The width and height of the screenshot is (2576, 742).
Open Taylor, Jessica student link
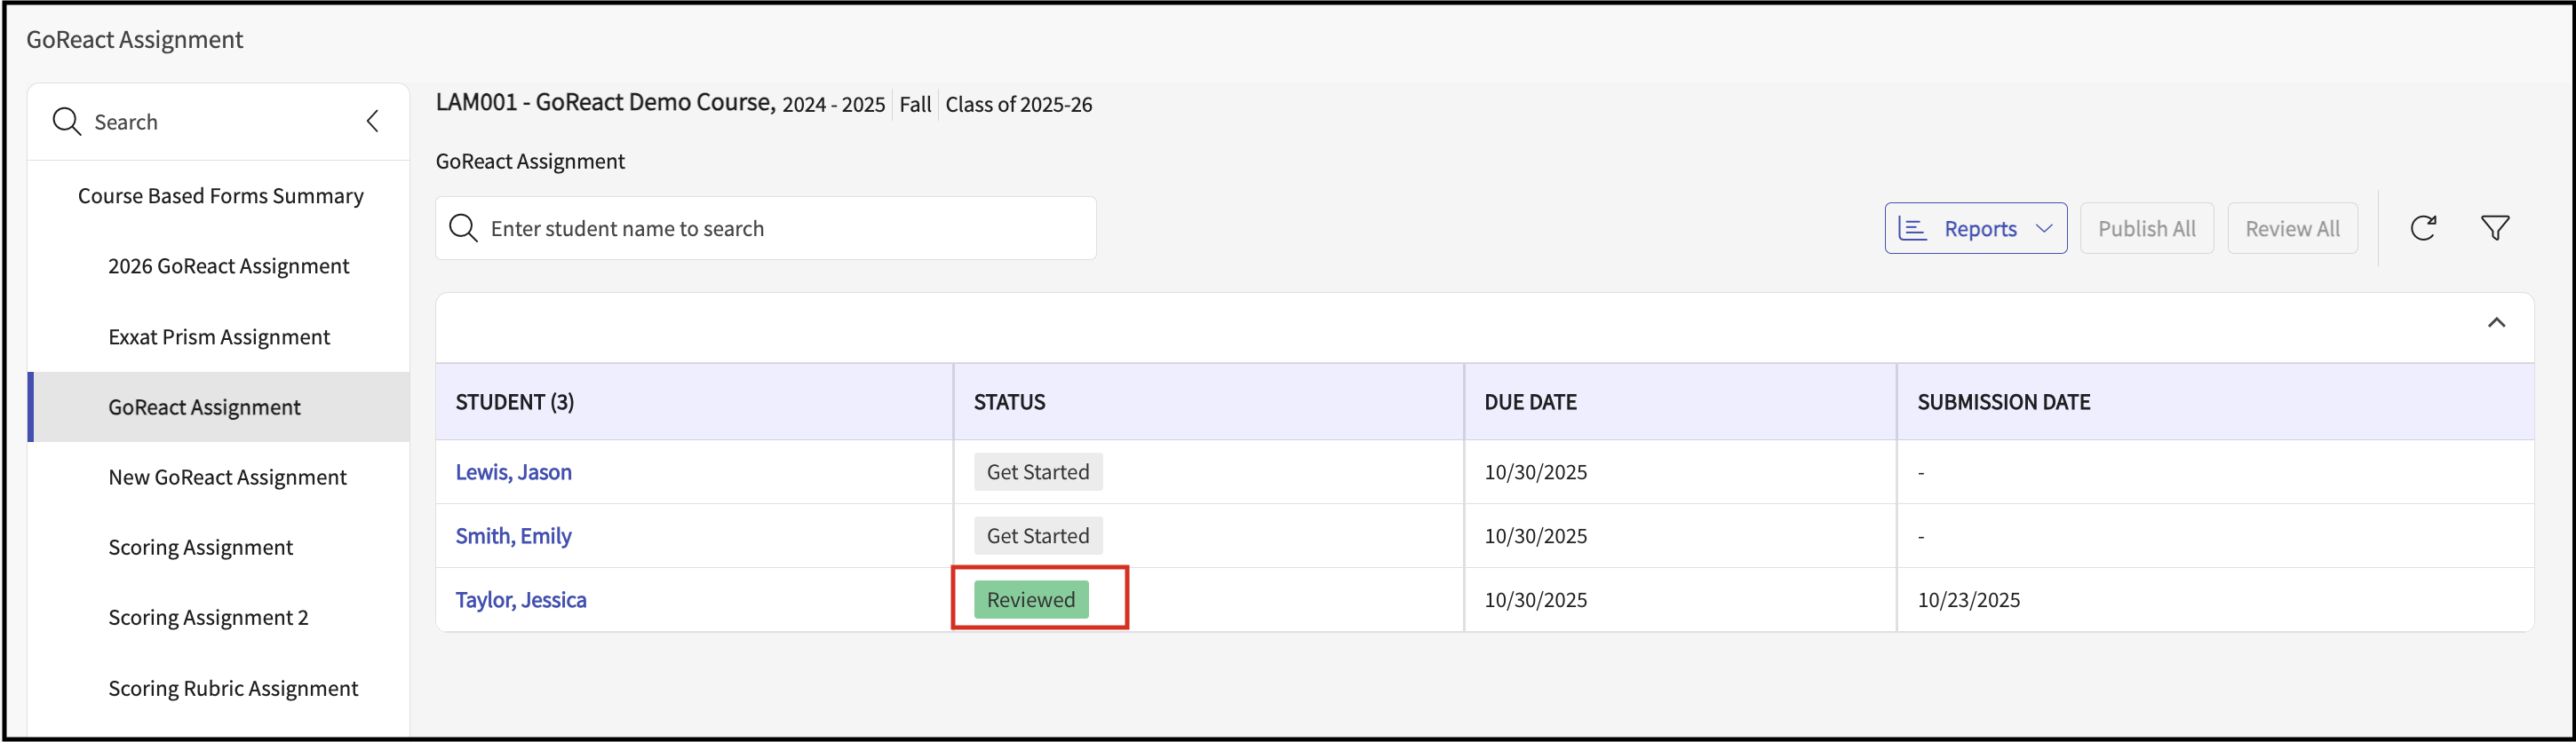(x=520, y=600)
